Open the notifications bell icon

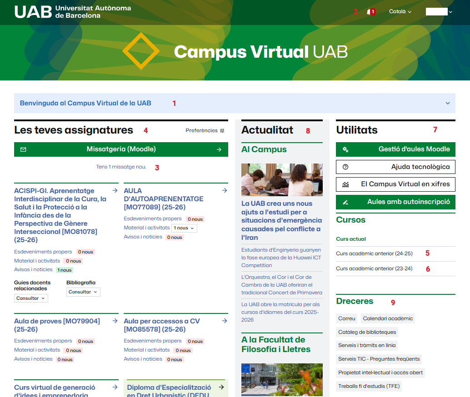click(369, 12)
